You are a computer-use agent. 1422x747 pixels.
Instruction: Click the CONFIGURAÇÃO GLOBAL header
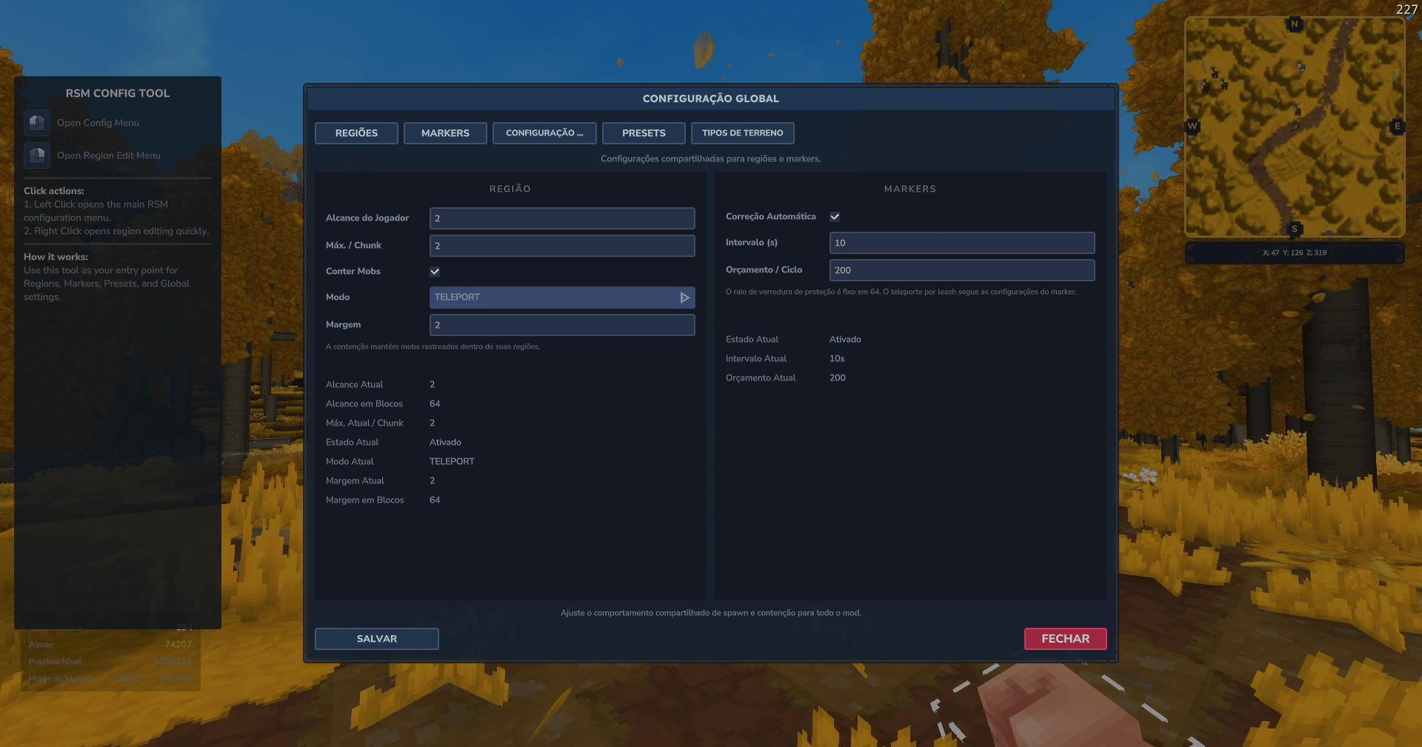pos(711,98)
